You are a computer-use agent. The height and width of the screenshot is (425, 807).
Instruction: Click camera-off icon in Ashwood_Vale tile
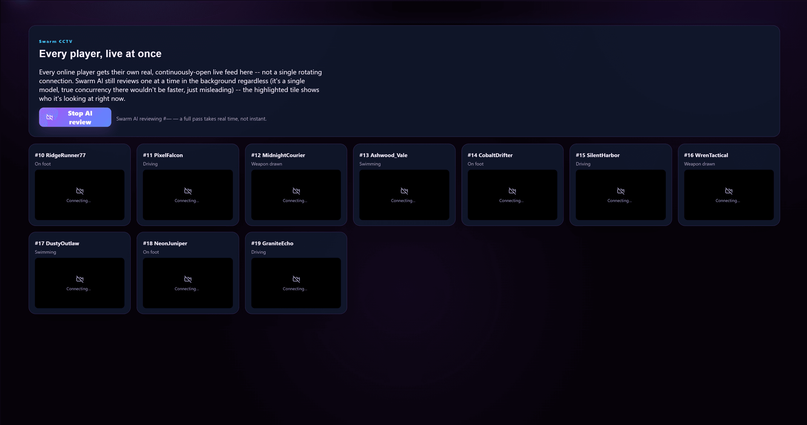point(404,191)
